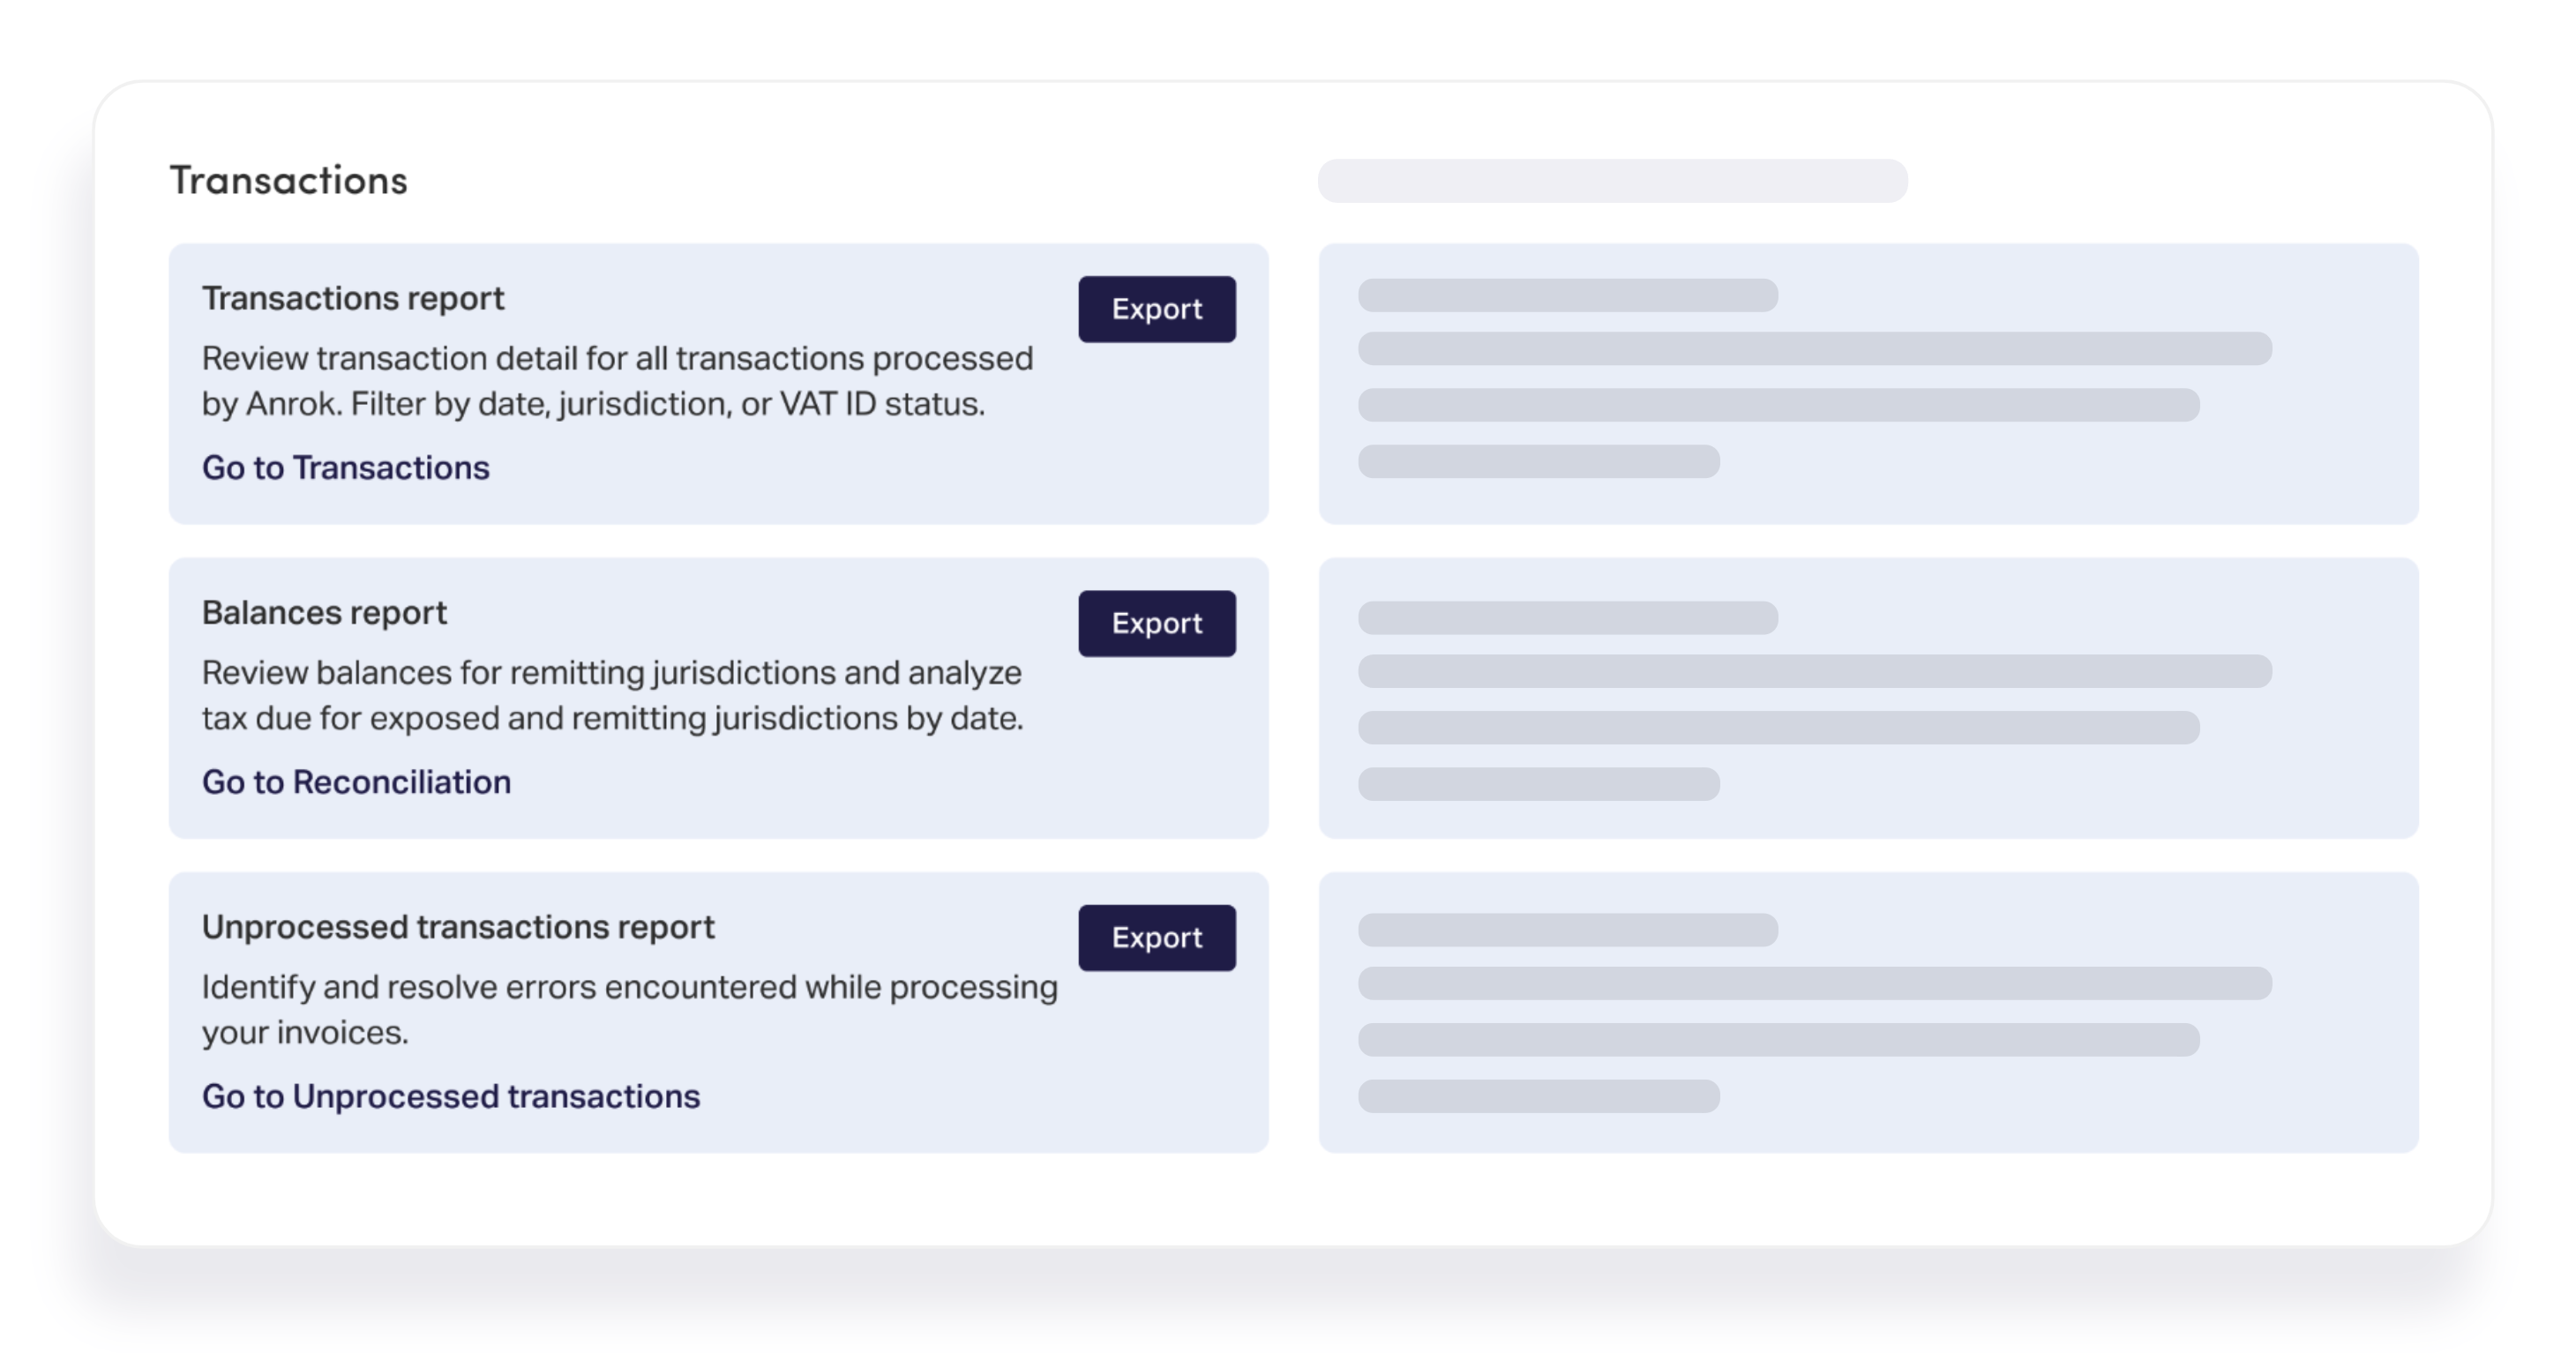Click the Transactions report card title
The height and width of the screenshot is (1353, 2576).
(353, 298)
